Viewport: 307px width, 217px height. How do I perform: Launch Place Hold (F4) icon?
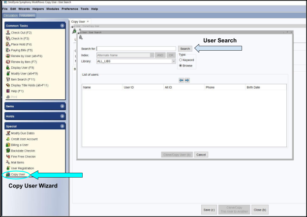(x=8, y=44)
